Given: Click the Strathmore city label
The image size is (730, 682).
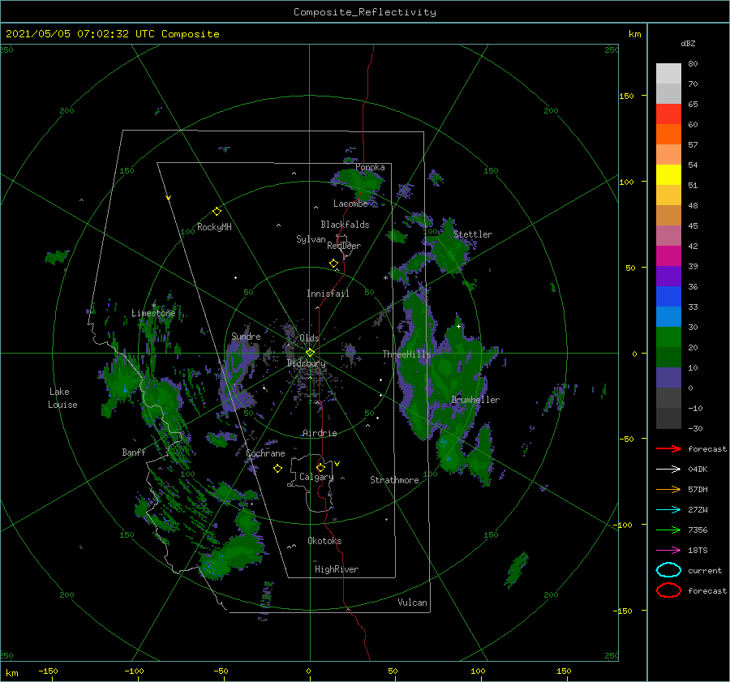Looking at the screenshot, I should pos(394,480).
